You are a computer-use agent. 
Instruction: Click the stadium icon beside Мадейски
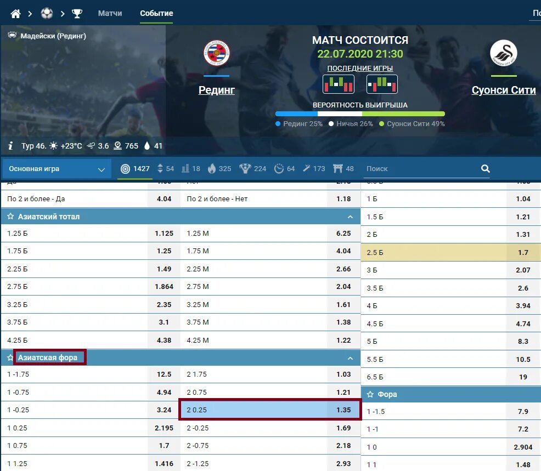(12, 35)
